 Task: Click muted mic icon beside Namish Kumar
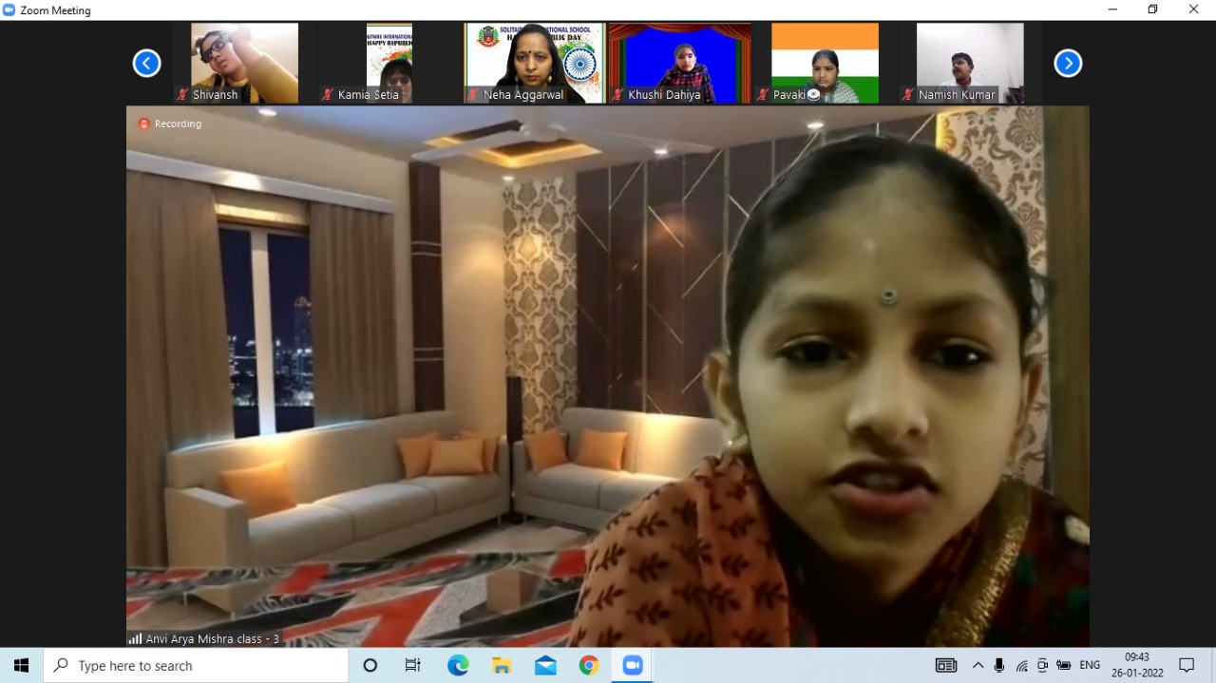click(908, 95)
